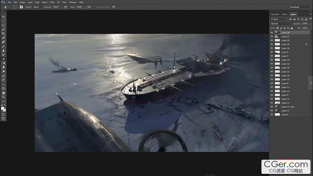Select the Horizontal Type tool

pyautogui.click(x=4, y=80)
